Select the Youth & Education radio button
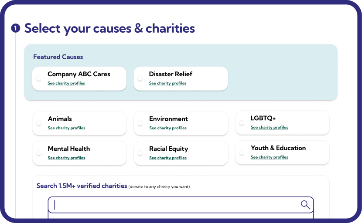362x223 pixels. pos(242,152)
